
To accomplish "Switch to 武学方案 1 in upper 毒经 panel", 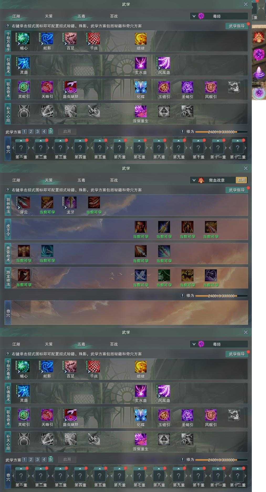I will 24,132.
